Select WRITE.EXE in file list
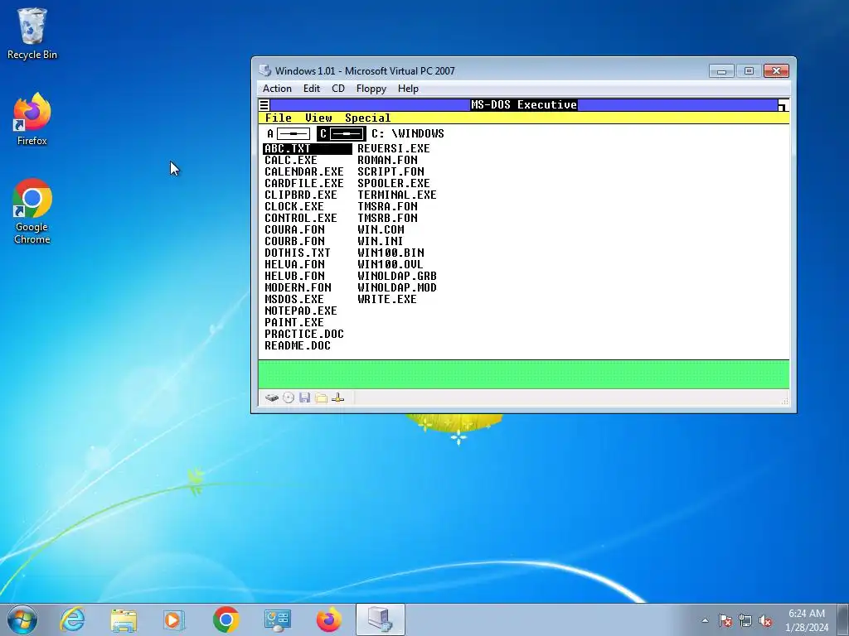Screen dimensions: 849x636 coord(387,300)
